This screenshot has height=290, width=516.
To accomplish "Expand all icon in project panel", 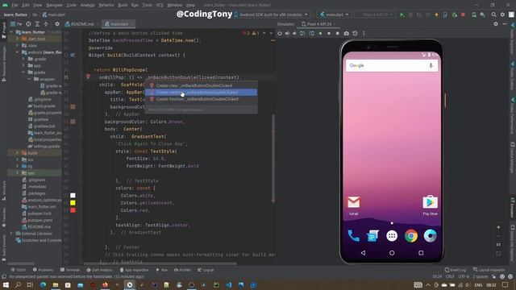I will tap(37, 24).
